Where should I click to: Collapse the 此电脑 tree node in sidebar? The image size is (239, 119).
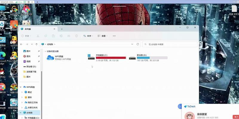click(21, 113)
